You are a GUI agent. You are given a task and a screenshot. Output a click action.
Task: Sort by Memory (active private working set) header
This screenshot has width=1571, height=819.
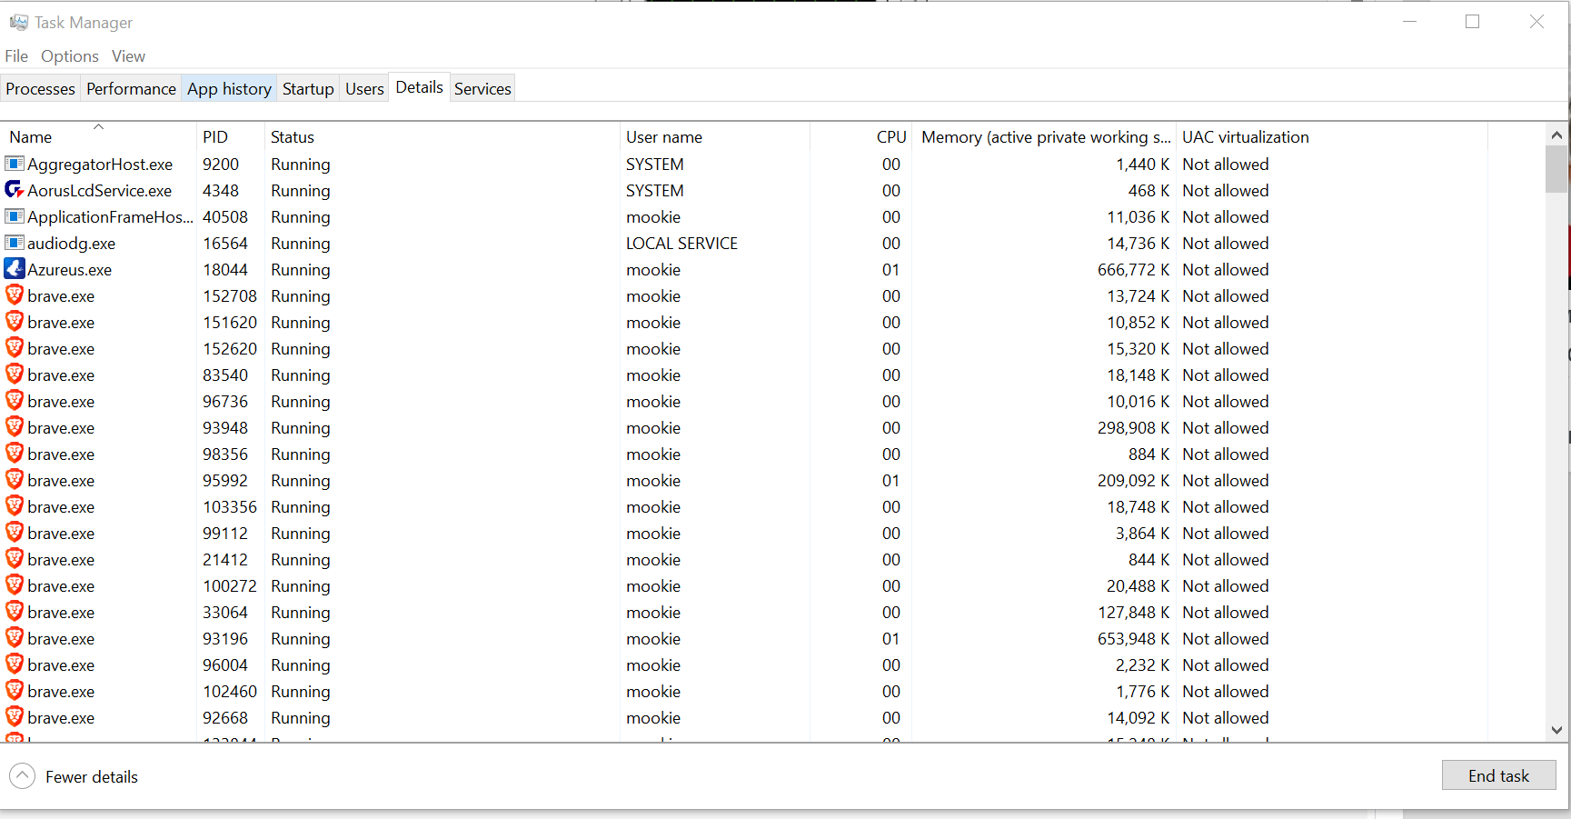(1044, 136)
